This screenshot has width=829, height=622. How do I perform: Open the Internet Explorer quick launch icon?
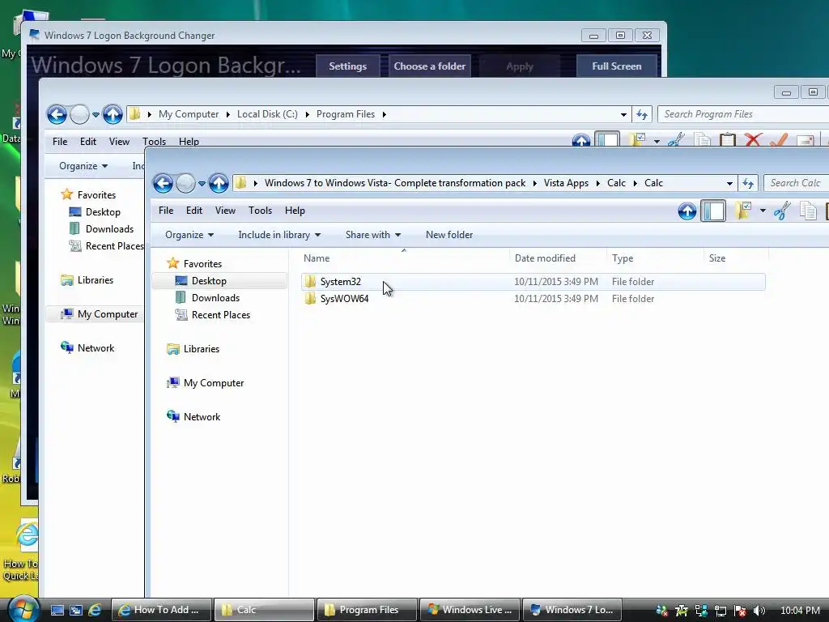tap(96, 611)
